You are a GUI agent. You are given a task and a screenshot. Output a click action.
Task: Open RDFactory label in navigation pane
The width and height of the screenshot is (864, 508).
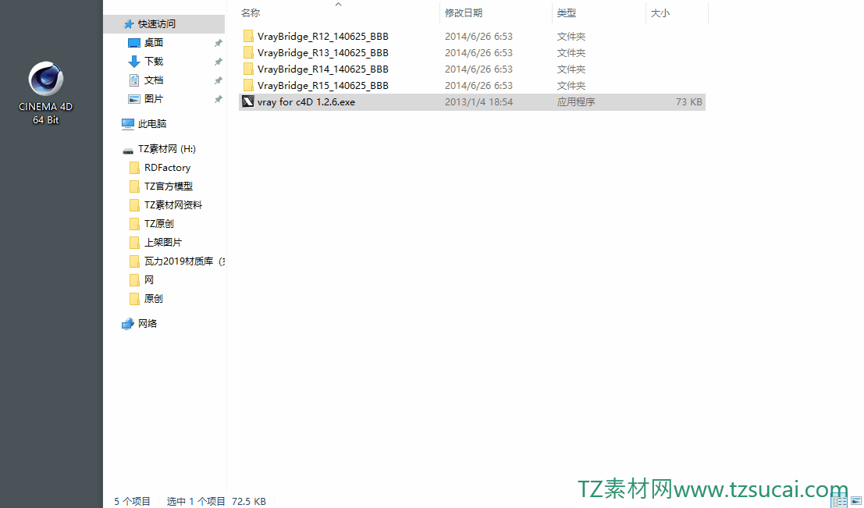pos(168,168)
